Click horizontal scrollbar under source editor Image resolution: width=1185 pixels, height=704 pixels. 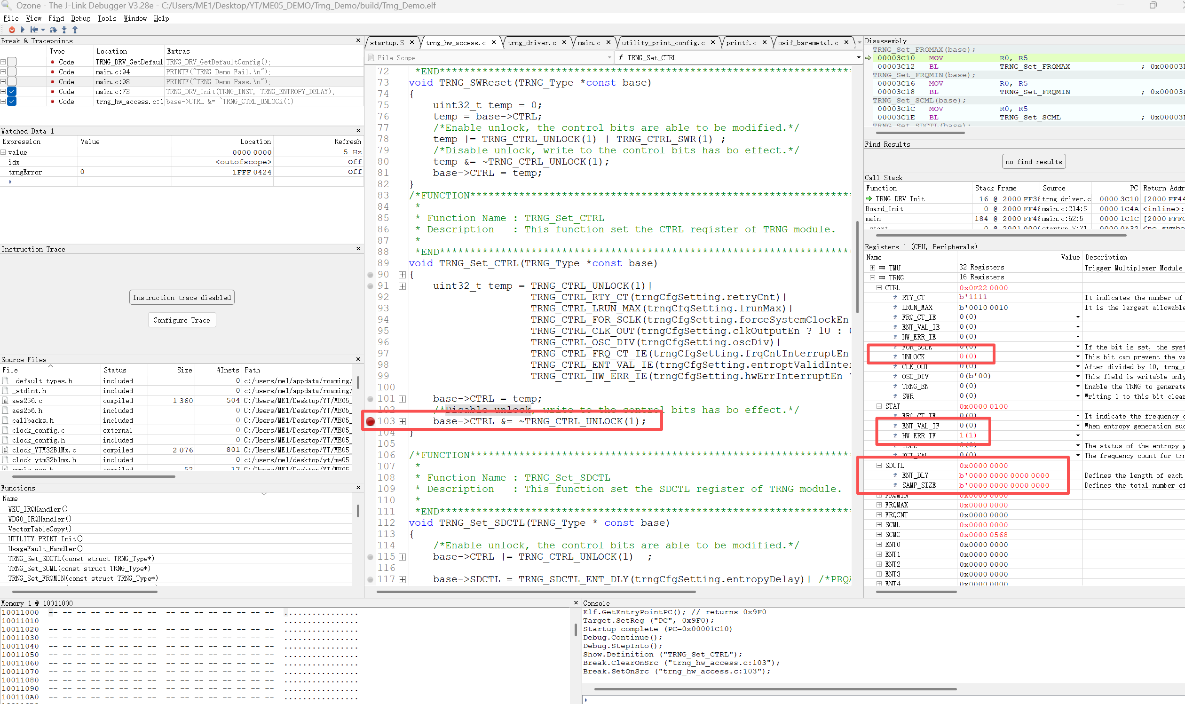pos(536,592)
